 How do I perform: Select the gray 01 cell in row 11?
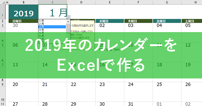pyautogui.click(x=167, y=104)
